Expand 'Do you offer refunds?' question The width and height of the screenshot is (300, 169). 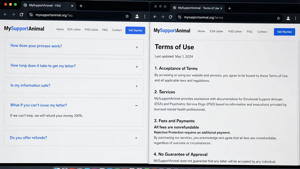(x=73, y=138)
